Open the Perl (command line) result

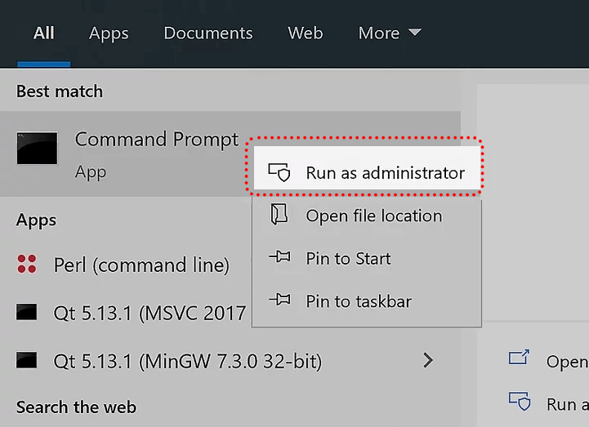pyautogui.click(x=141, y=265)
